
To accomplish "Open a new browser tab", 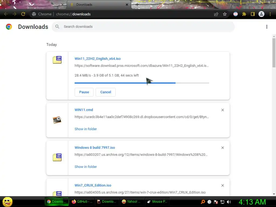I will tap(137, 5).
